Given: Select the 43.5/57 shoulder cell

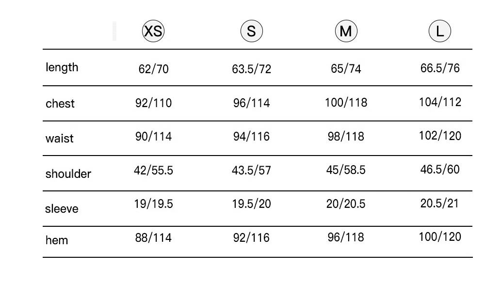Looking at the screenshot, I should (x=251, y=171).
